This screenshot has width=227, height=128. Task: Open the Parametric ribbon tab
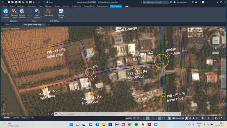(32, 6)
